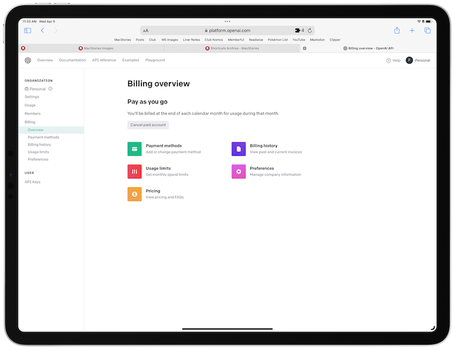Image resolution: width=455 pixels, height=350 pixels.
Task: Open Documentation in top navigation
Action: [72, 60]
